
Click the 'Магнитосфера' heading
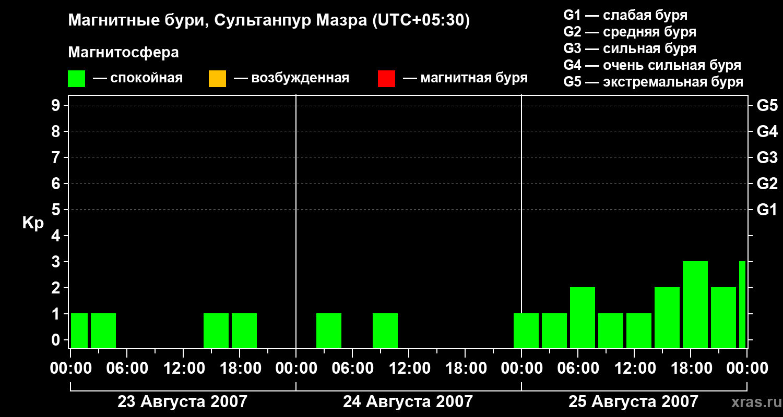pyautogui.click(x=123, y=53)
